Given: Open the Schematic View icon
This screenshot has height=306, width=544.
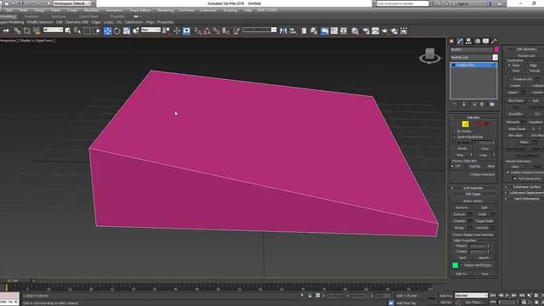Looking at the screenshot, I should point(343,31).
